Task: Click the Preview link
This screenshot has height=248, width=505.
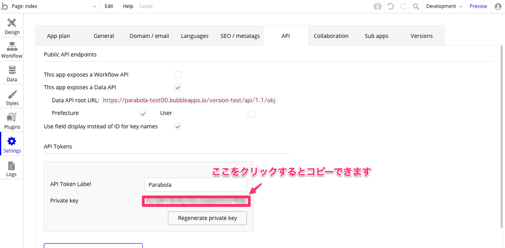Action: pos(478,6)
